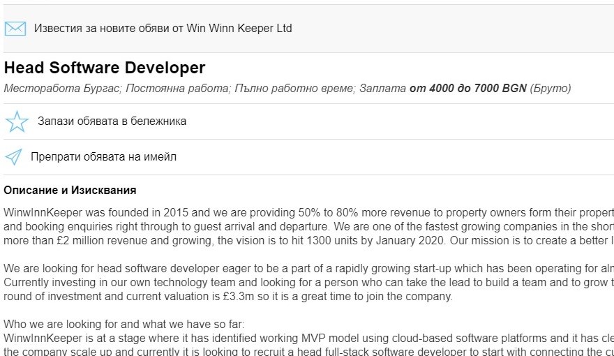The height and width of the screenshot is (356, 614).
Task: Open notifications for Win Winn Keeper Ltd ads
Action: point(163,29)
